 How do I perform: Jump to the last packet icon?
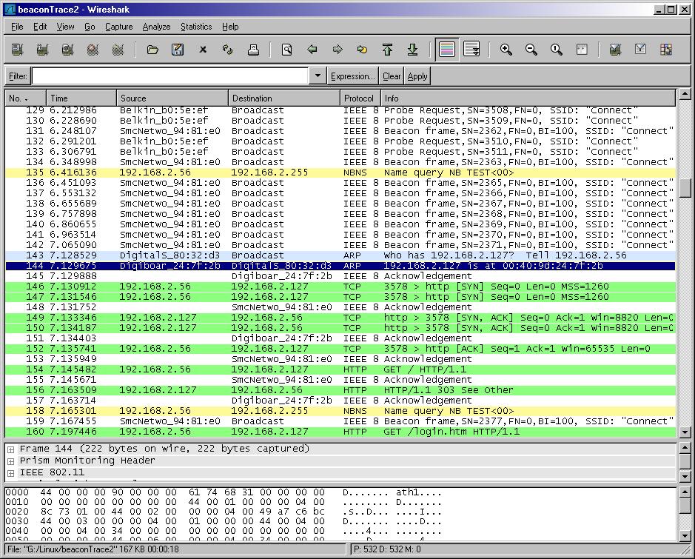tap(412, 50)
